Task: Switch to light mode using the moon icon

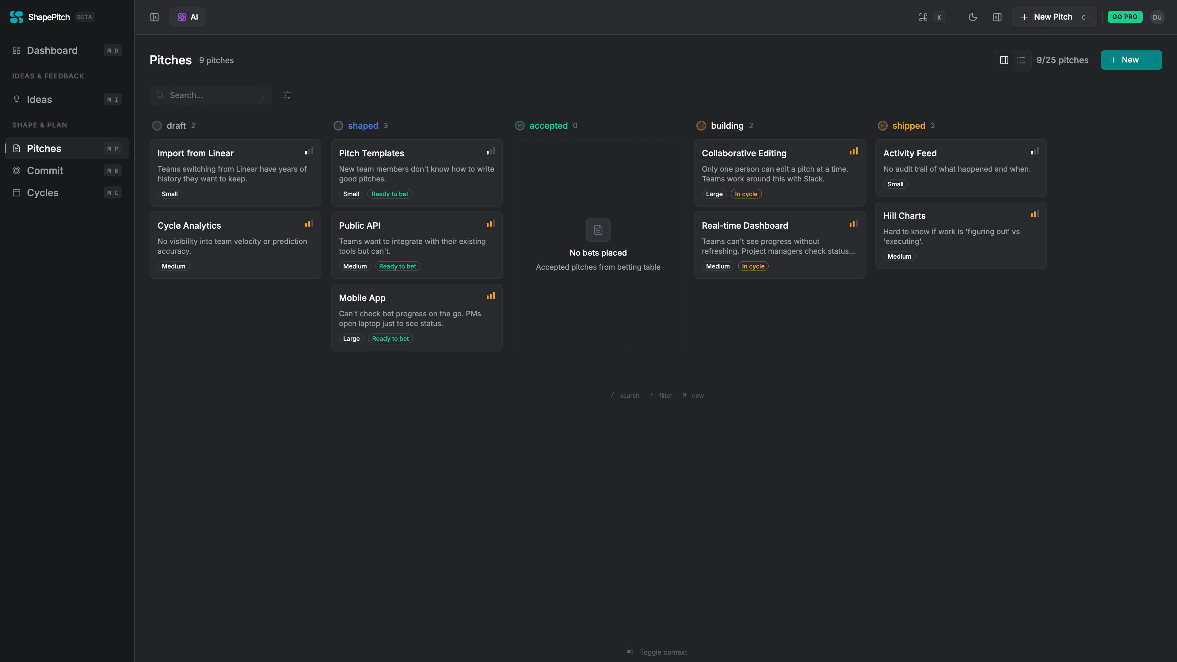Action: coord(973,17)
